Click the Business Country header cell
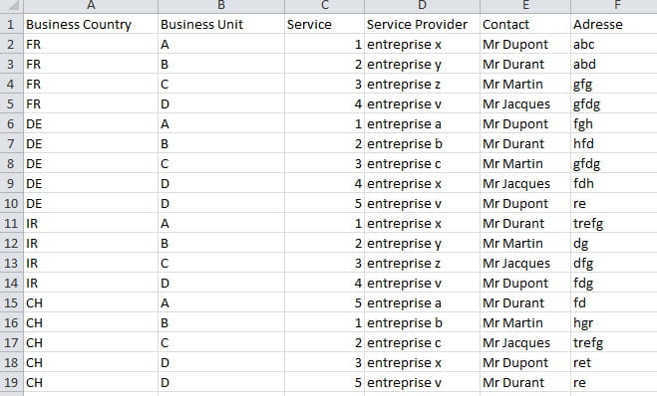This screenshot has width=657, height=396. tap(91, 24)
